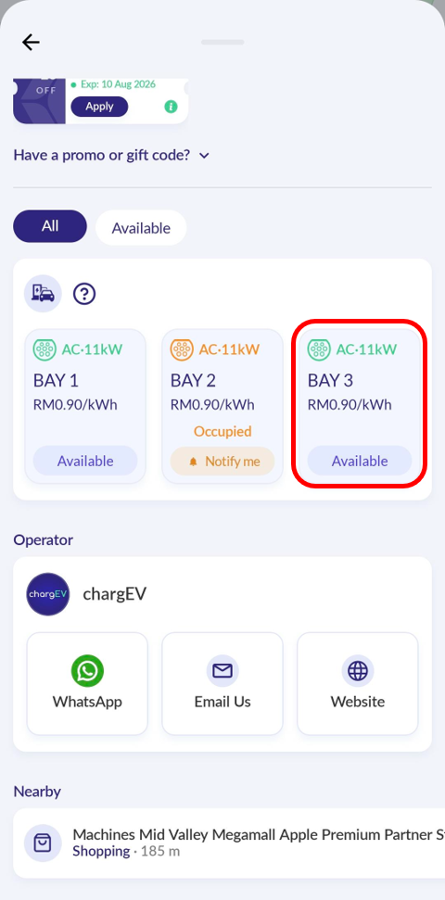Screen dimensions: 445x900
Task: Tap the shopping bag icon under Nearby
Action: [x=43, y=843]
